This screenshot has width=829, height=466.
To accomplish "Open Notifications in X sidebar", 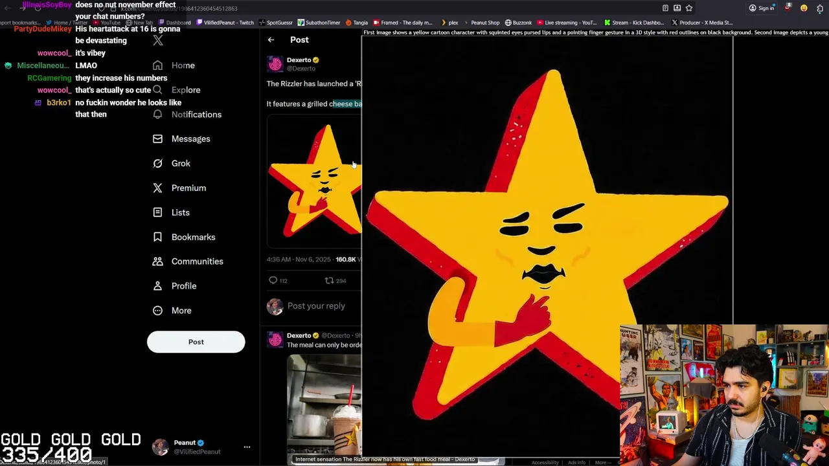I will 187,115.
